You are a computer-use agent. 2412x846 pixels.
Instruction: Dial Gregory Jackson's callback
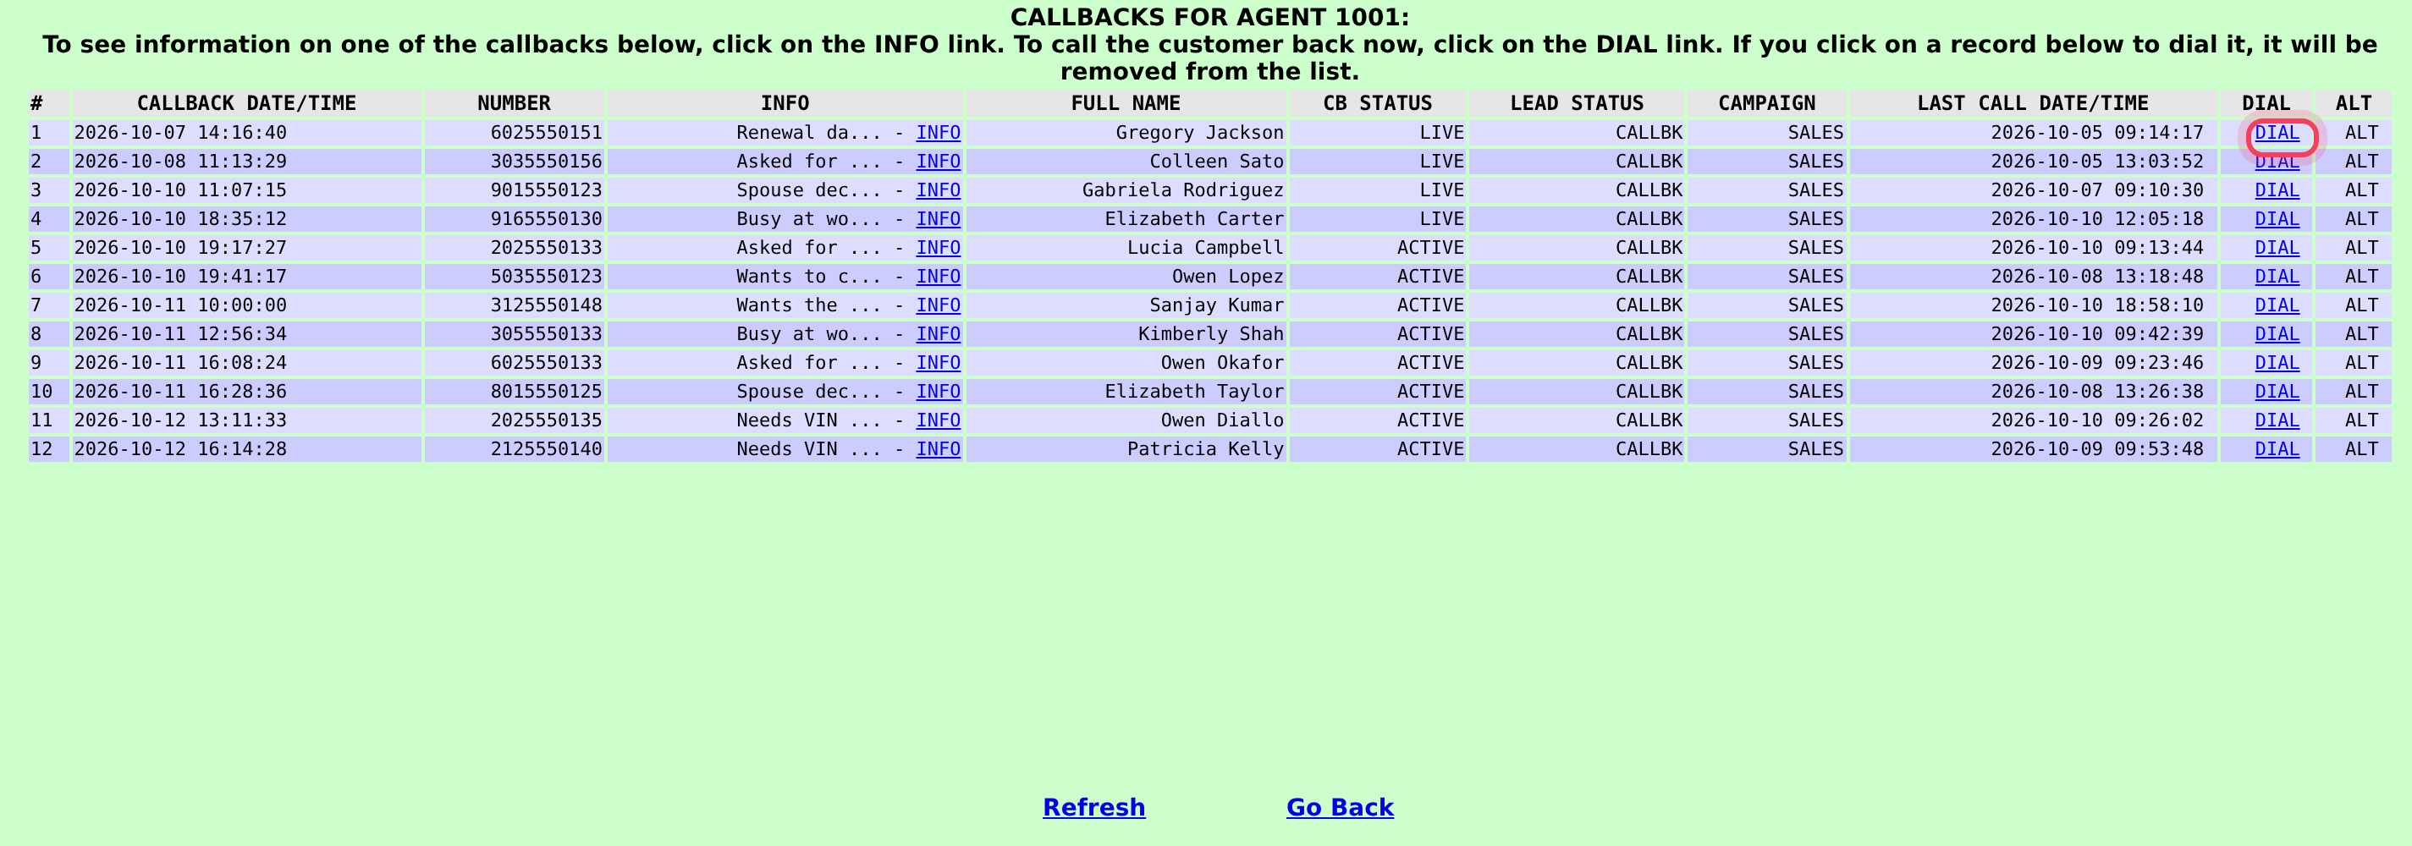(x=2277, y=133)
